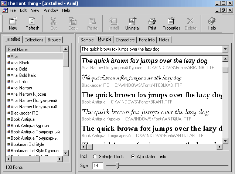Switch to the Collections tab
Screen dimensions: 235x174
tap(34, 40)
